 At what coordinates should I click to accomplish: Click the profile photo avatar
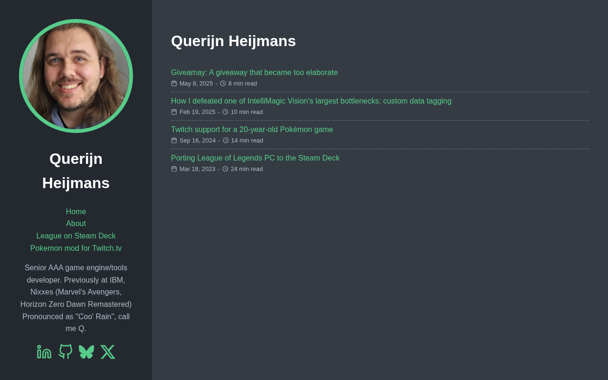pyautogui.click(x=76, y=76)
